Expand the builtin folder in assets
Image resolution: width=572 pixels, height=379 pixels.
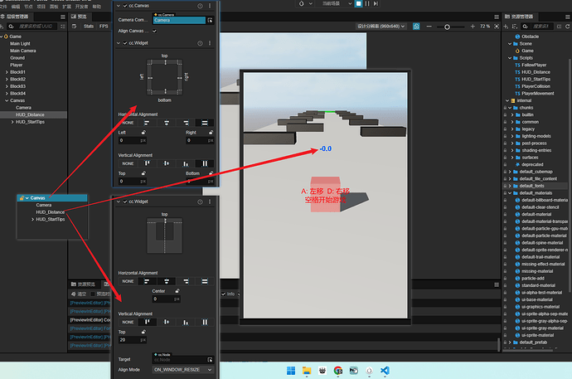(512, 115)
